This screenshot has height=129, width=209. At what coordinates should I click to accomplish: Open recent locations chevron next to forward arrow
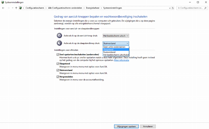(13, 8)
